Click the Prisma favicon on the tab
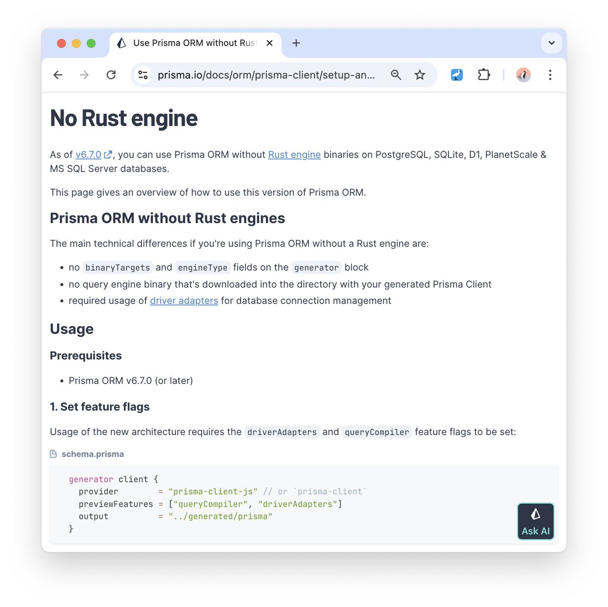Image resolution: width=608 pixels, height=607 pixels. [122, 43]
